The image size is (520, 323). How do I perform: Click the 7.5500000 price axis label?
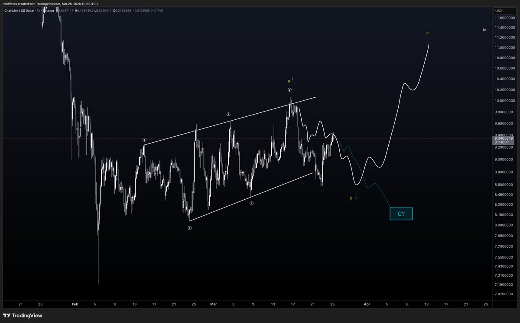pos(504,257)
